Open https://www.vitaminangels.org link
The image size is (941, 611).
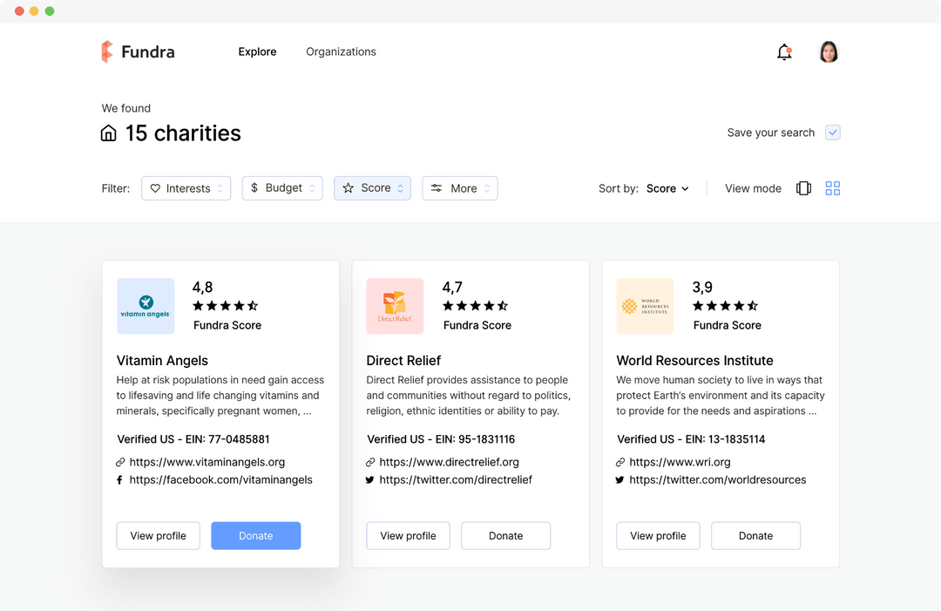tap(207, 462)
